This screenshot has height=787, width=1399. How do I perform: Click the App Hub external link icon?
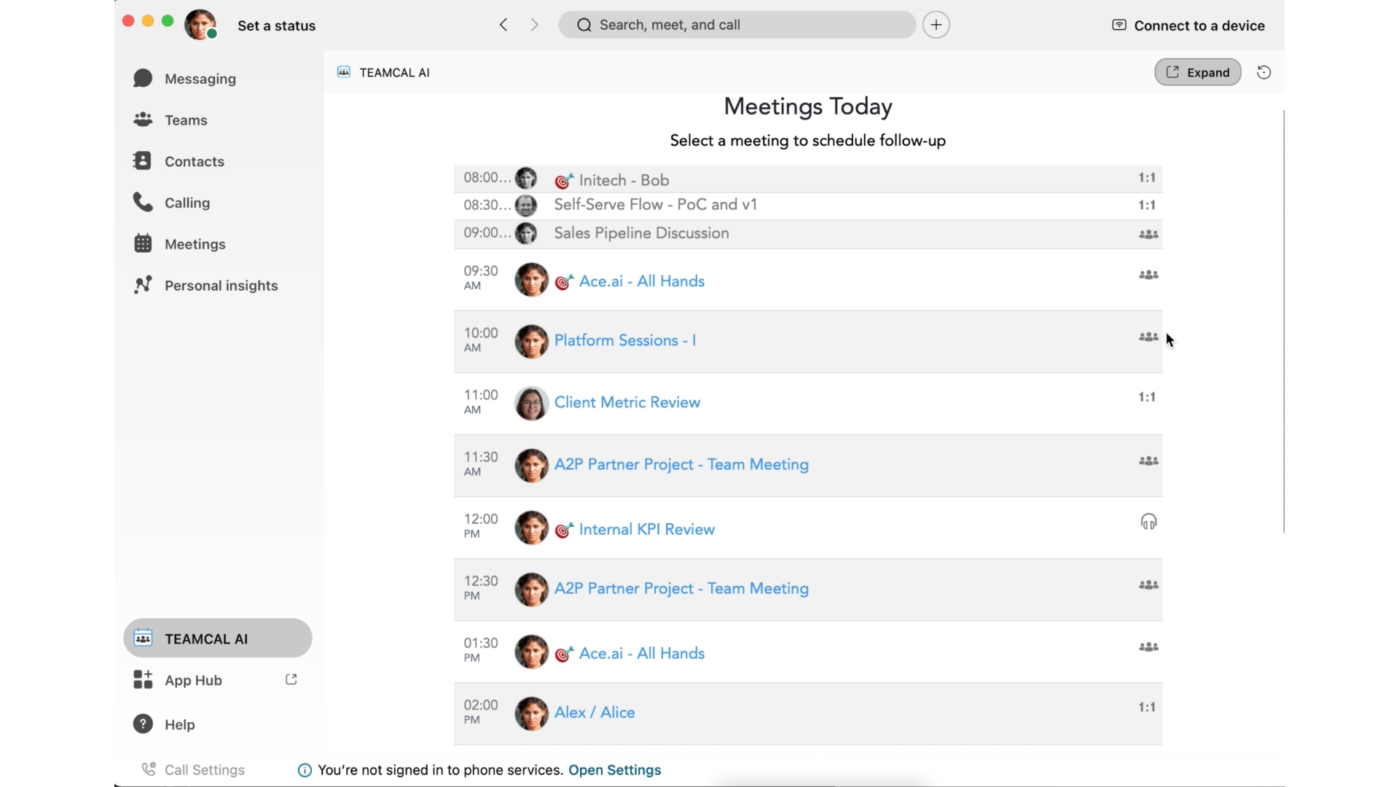(291, 679)
